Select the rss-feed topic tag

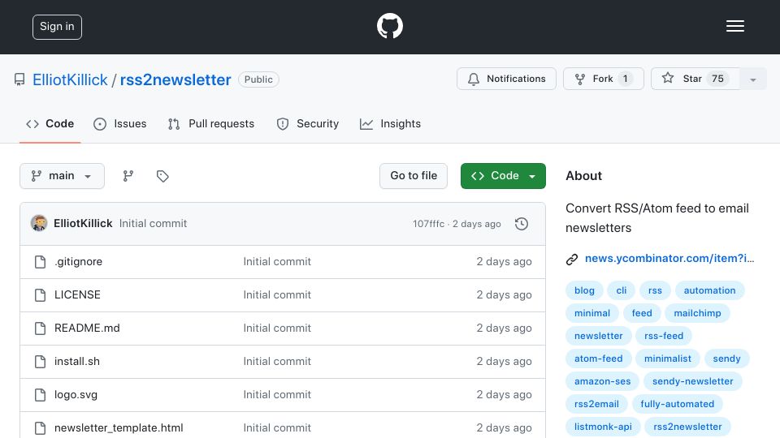click(x=664, y=336)
